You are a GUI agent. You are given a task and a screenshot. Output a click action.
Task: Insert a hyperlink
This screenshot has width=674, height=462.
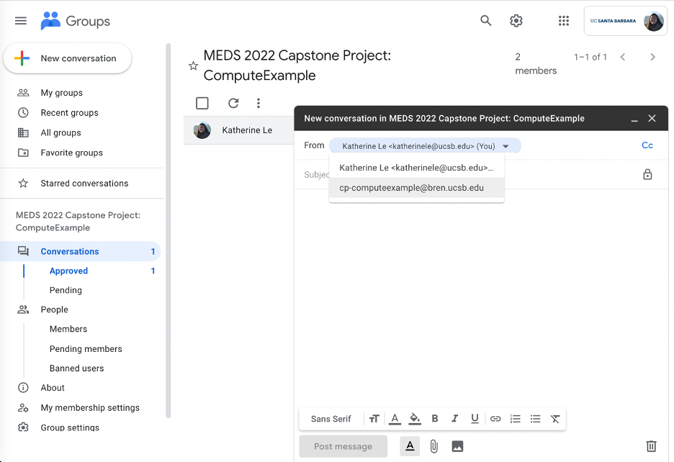(x=495, y=419)
